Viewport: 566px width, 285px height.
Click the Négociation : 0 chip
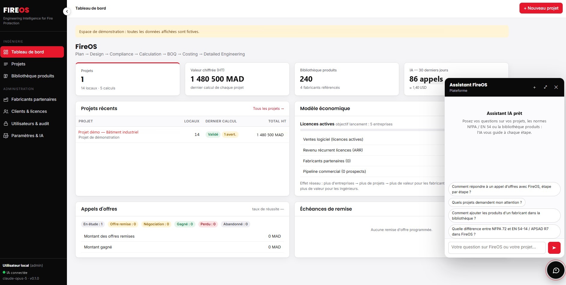pyautogui.click(x=156, y=224)
